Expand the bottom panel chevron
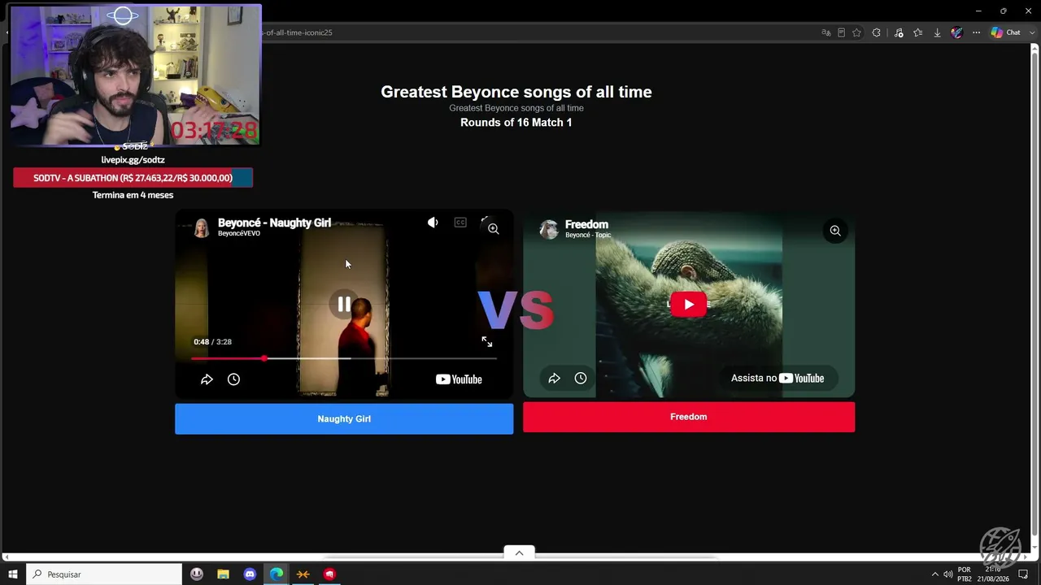 click(x=519, y=552)
